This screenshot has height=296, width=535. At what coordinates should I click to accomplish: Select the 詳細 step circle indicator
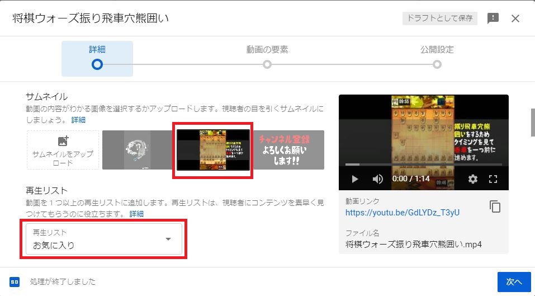[97, 64]
